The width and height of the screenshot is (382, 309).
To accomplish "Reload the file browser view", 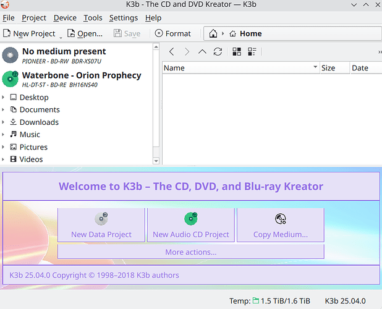I will pos(218,52).
